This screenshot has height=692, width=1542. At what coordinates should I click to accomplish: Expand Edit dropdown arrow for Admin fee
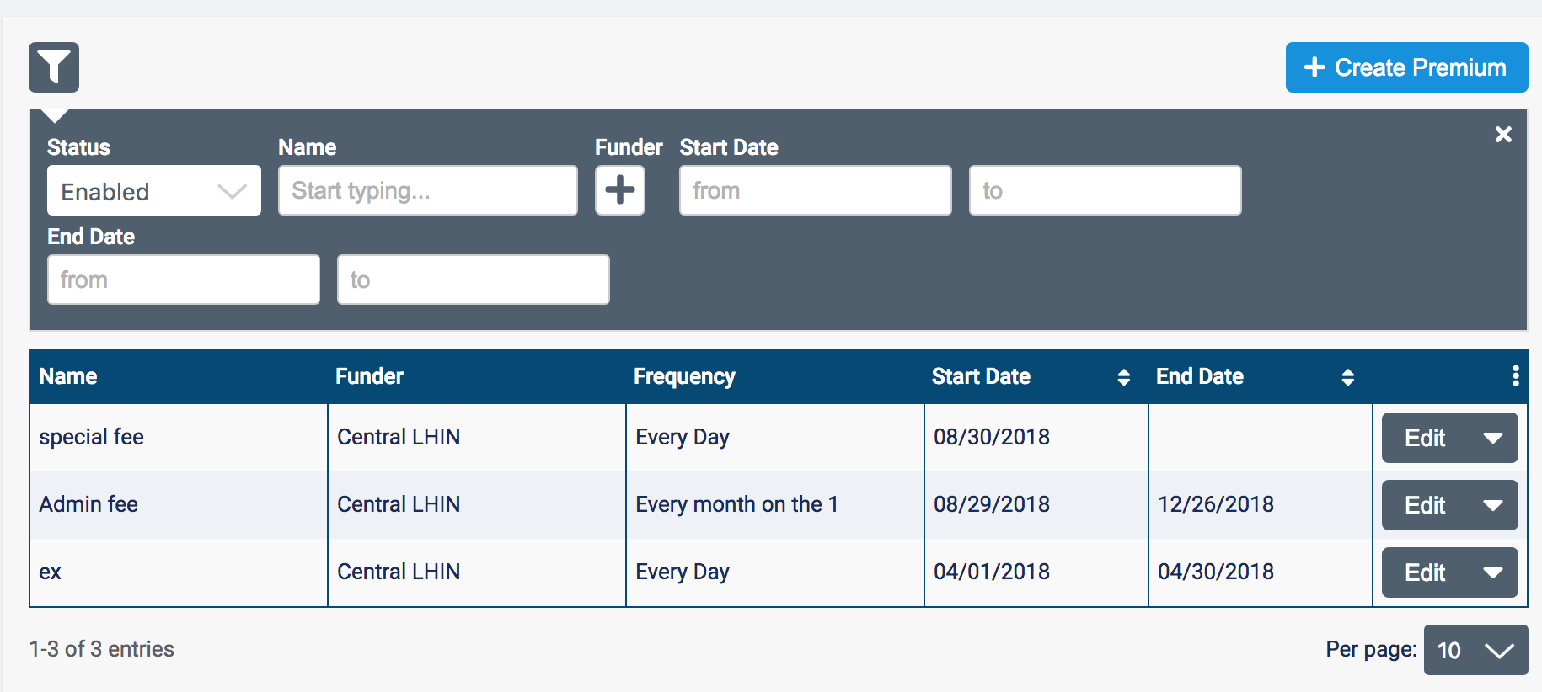click(1493, 505)
